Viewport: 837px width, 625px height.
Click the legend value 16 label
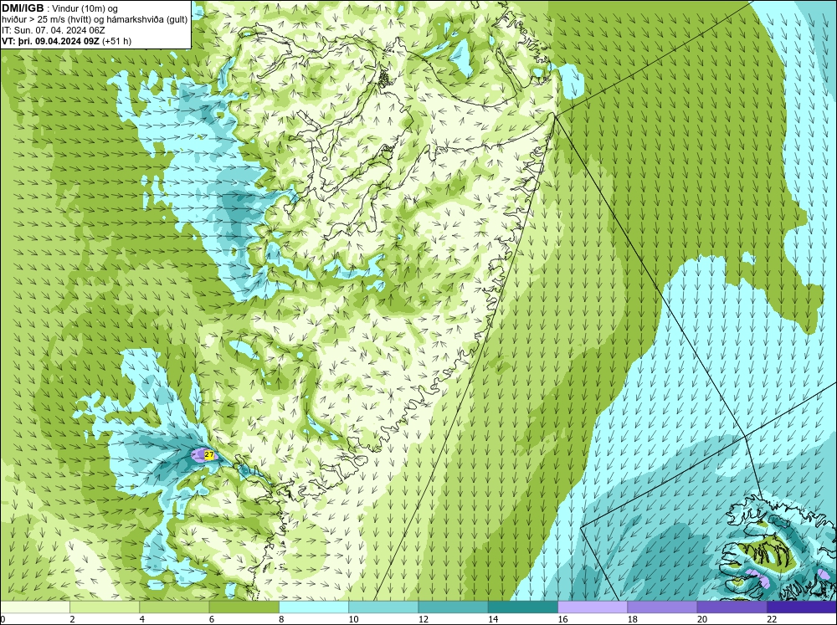click(x=562, y=619)
